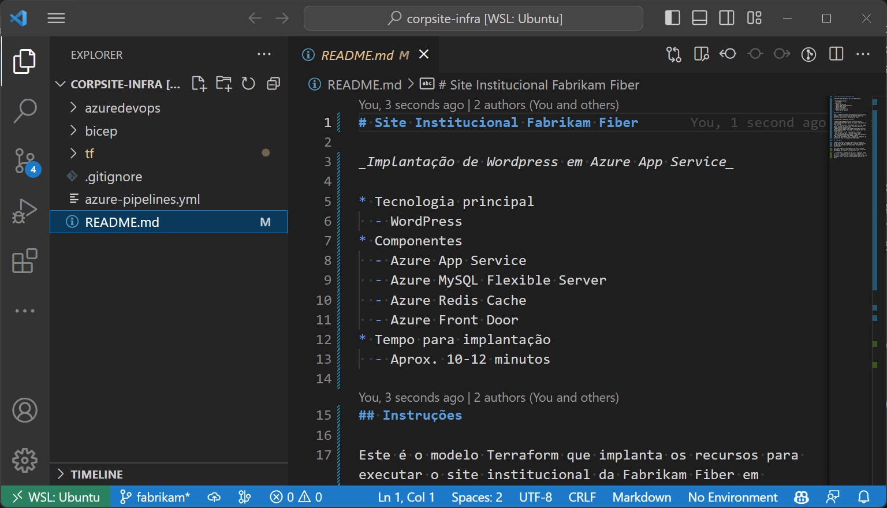The width and height of the screenshot is (887, 508).
Task: Open the feedback/accounts status bar icon
Action: coord(833,497)
